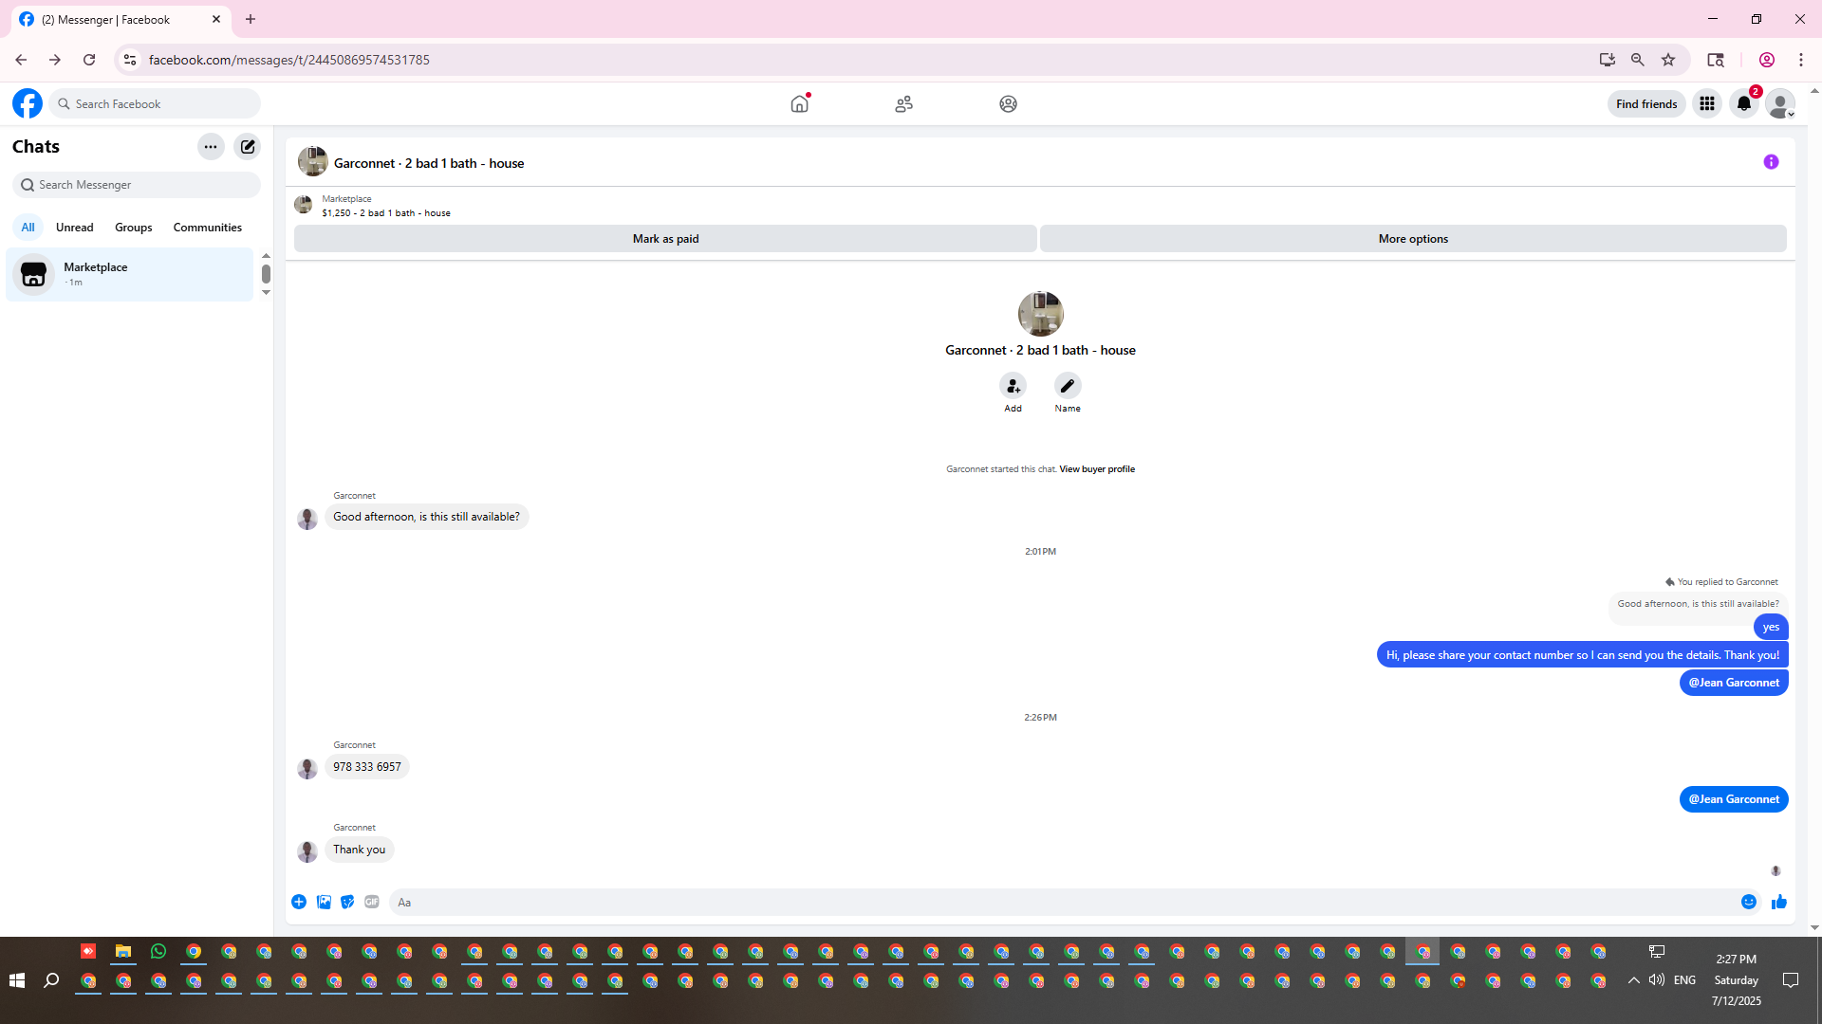Screen dimensions: 1822x1024
Task: Click the Mark as paid button
Action: point(665,239)
